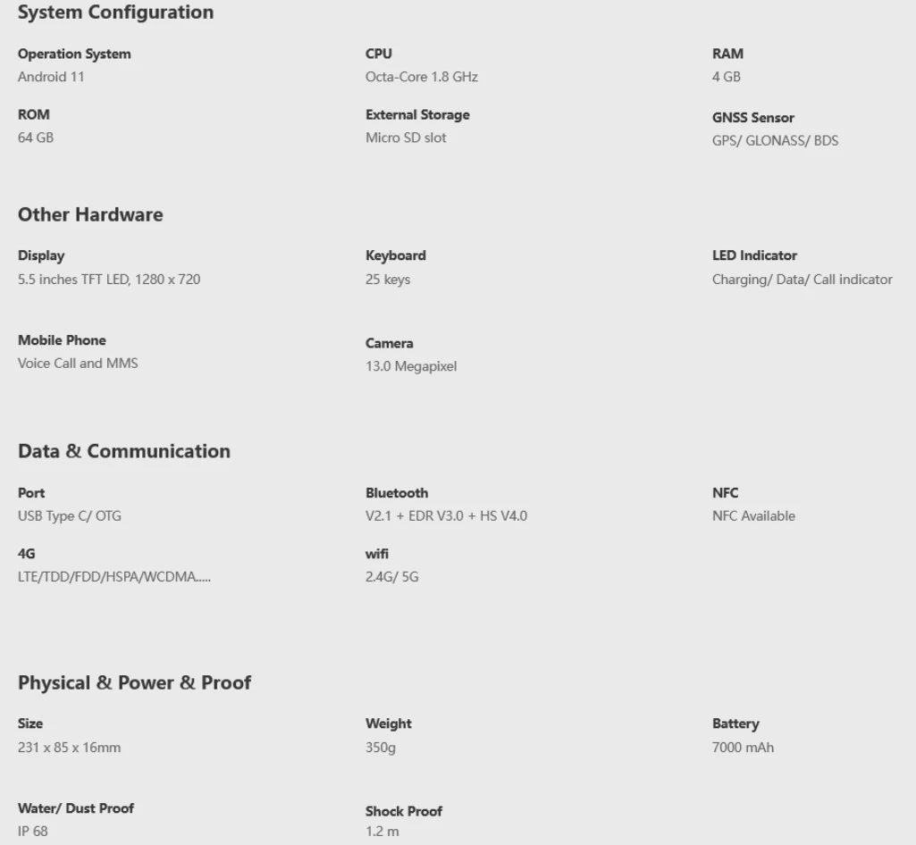This screenshot has height=845, width=916.
Task: Click the RAM 4 GB value
Action: coord(726,77)
